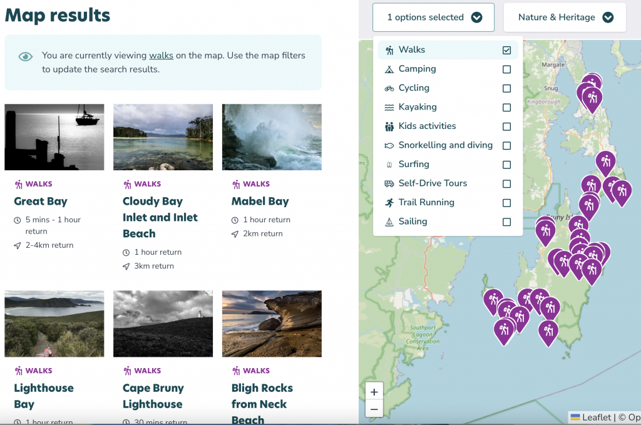The height and width of the screenshot is (425, 641).
Task: Click the Mabel Bay wave thumbnail
Action: (272, 136)
